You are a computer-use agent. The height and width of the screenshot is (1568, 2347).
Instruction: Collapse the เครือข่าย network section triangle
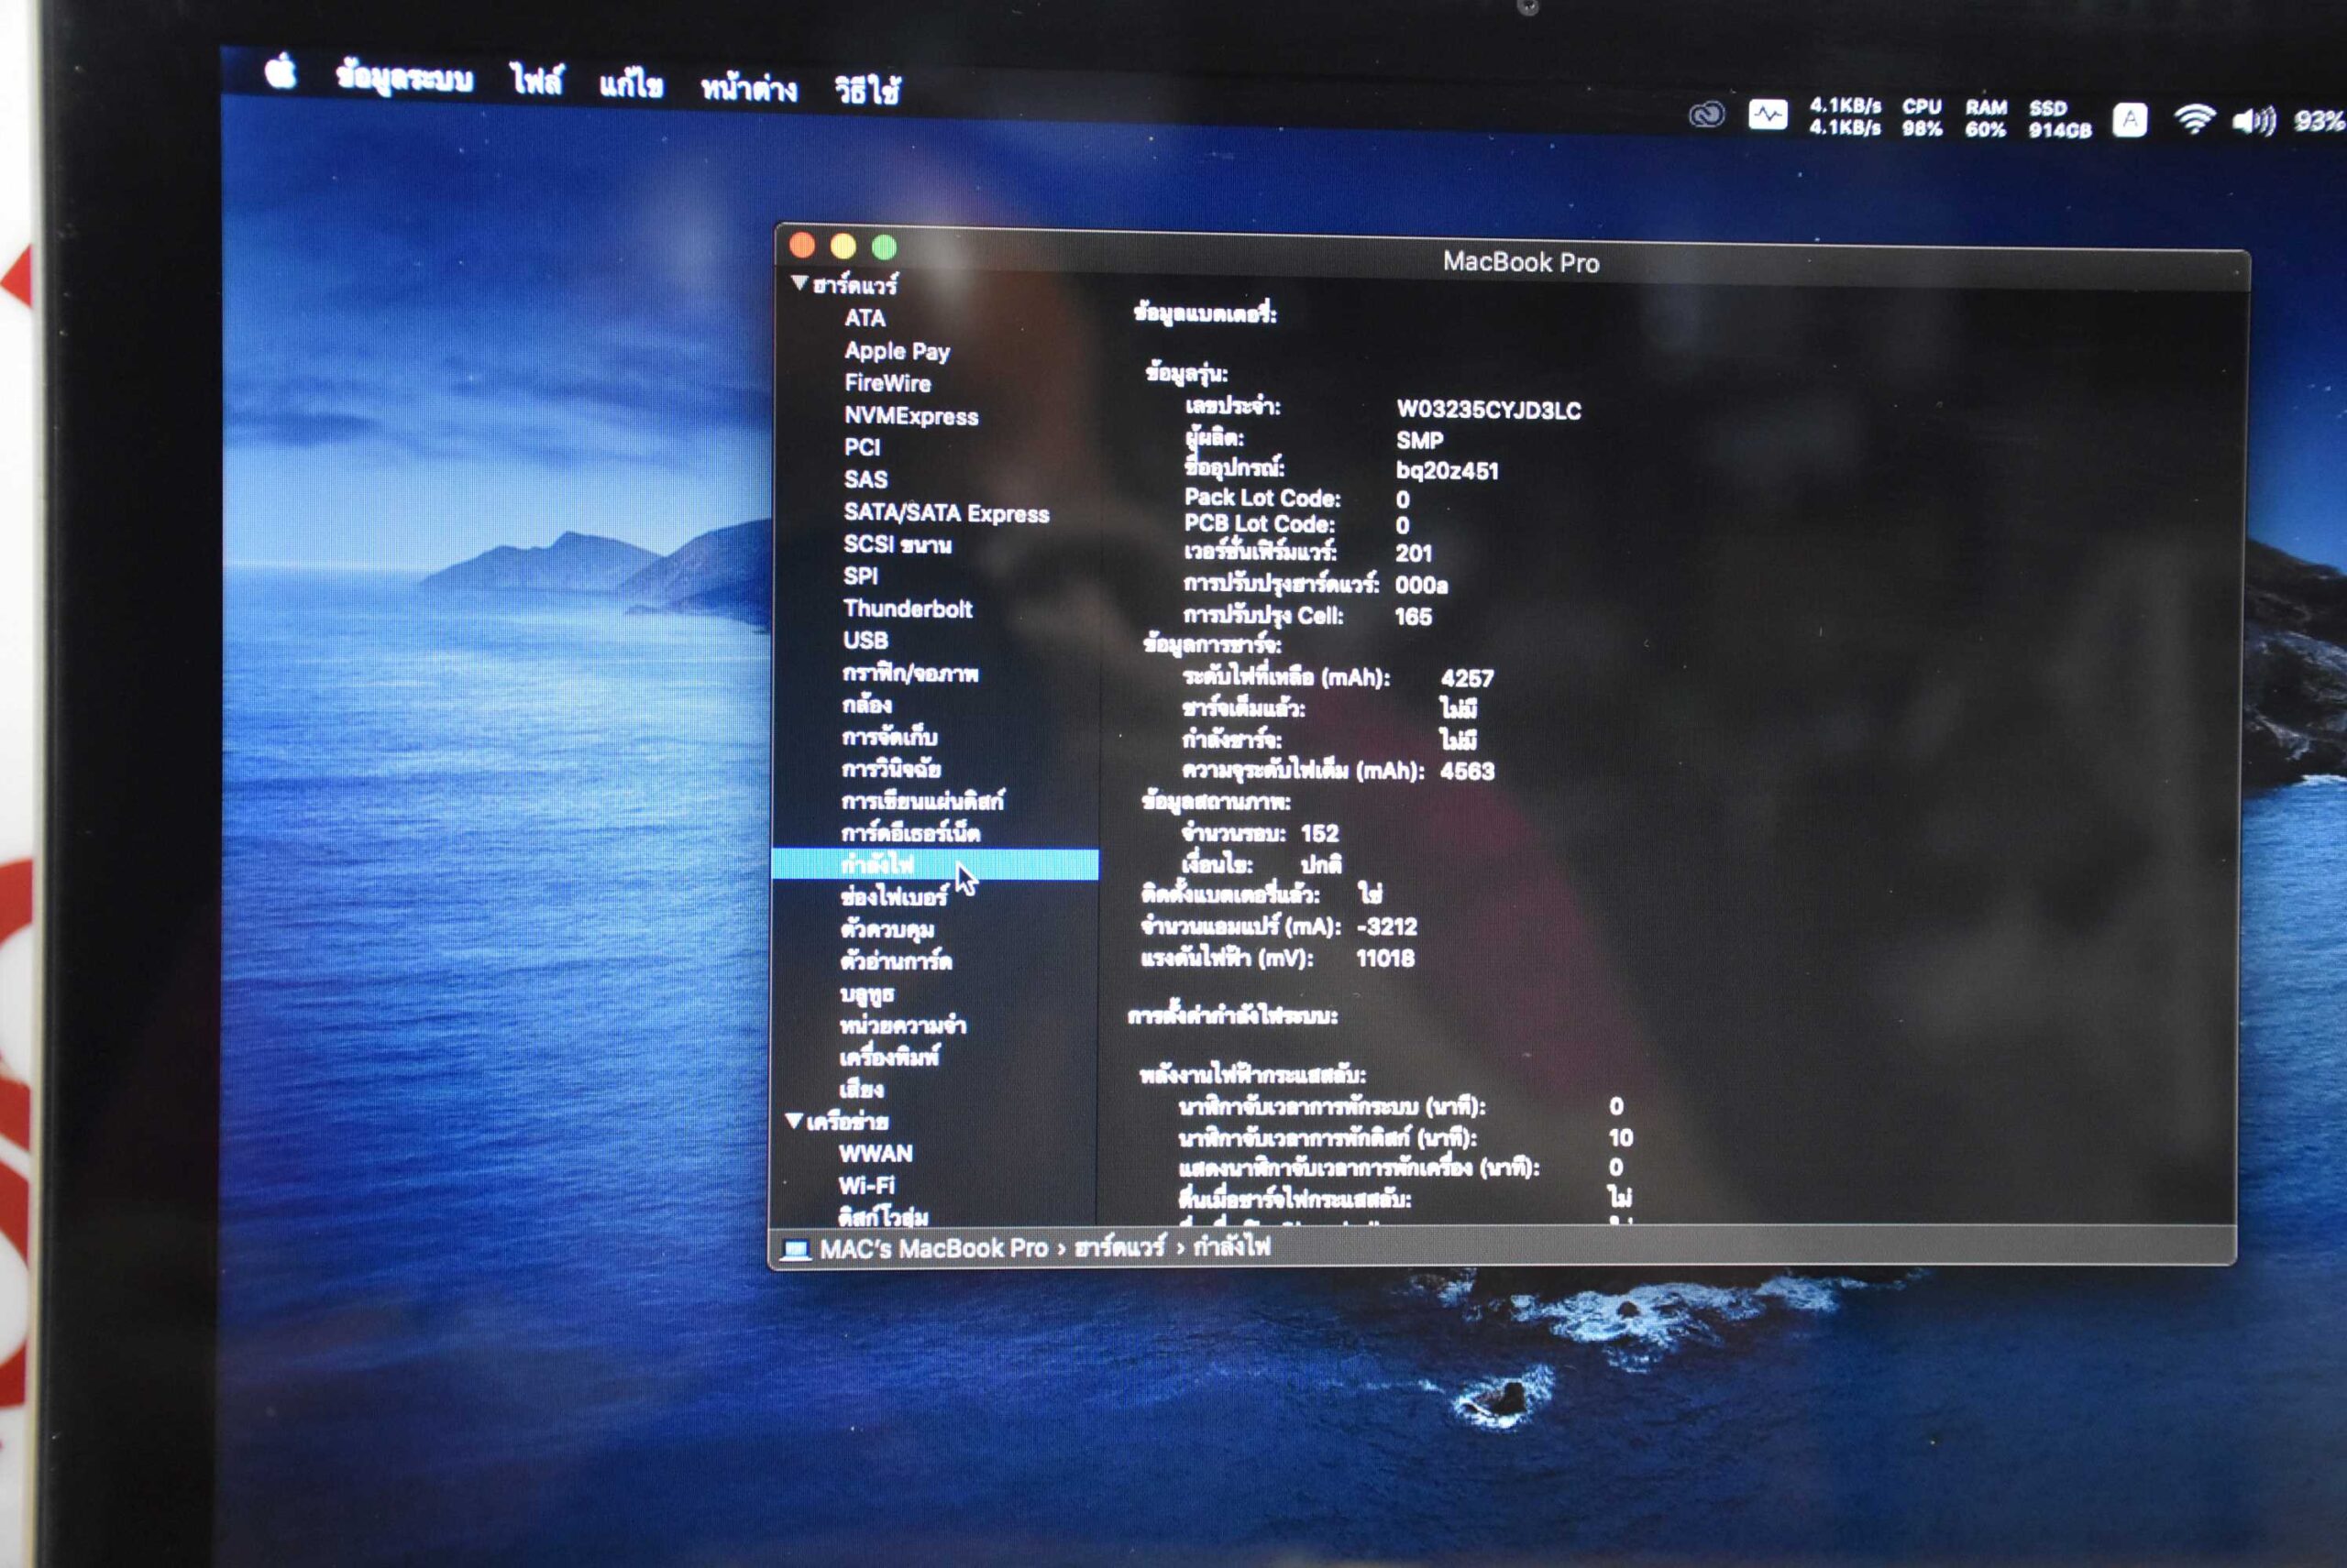click(793, 1120)
